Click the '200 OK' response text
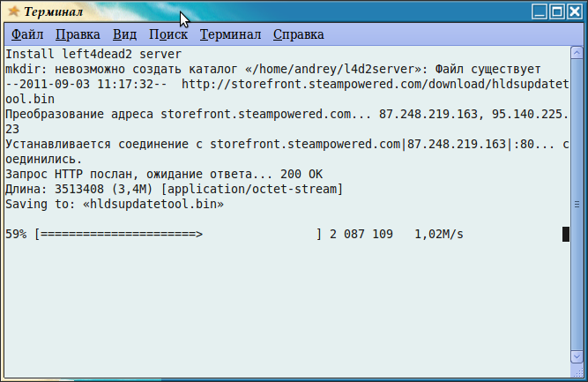The image size is (588, 382). coord(301,174)
